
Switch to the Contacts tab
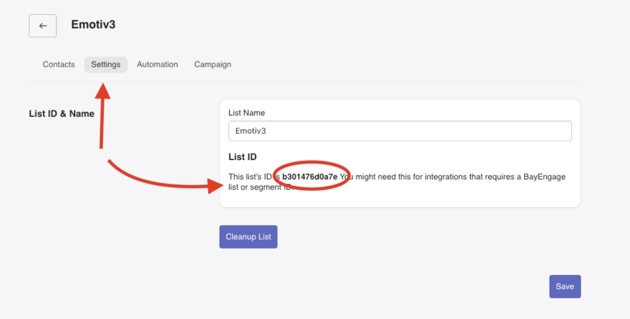[58, 64]
